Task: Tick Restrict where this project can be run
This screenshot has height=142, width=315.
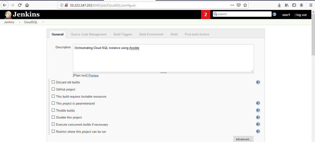Action: click(53, 131)
